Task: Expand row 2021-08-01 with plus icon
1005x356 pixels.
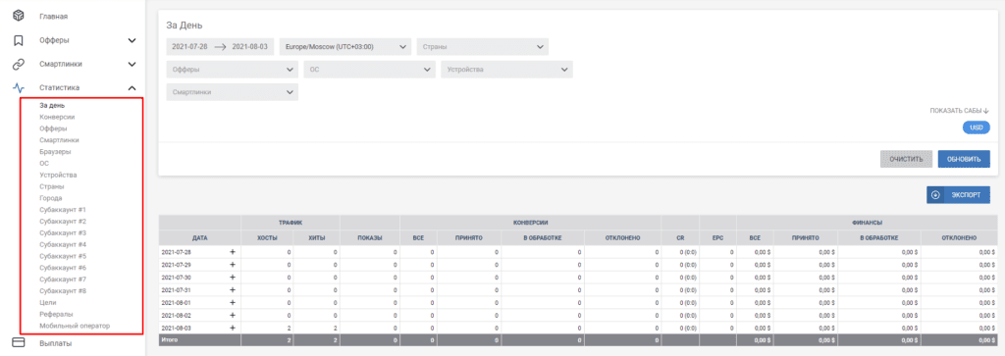Action: [233, 302]
